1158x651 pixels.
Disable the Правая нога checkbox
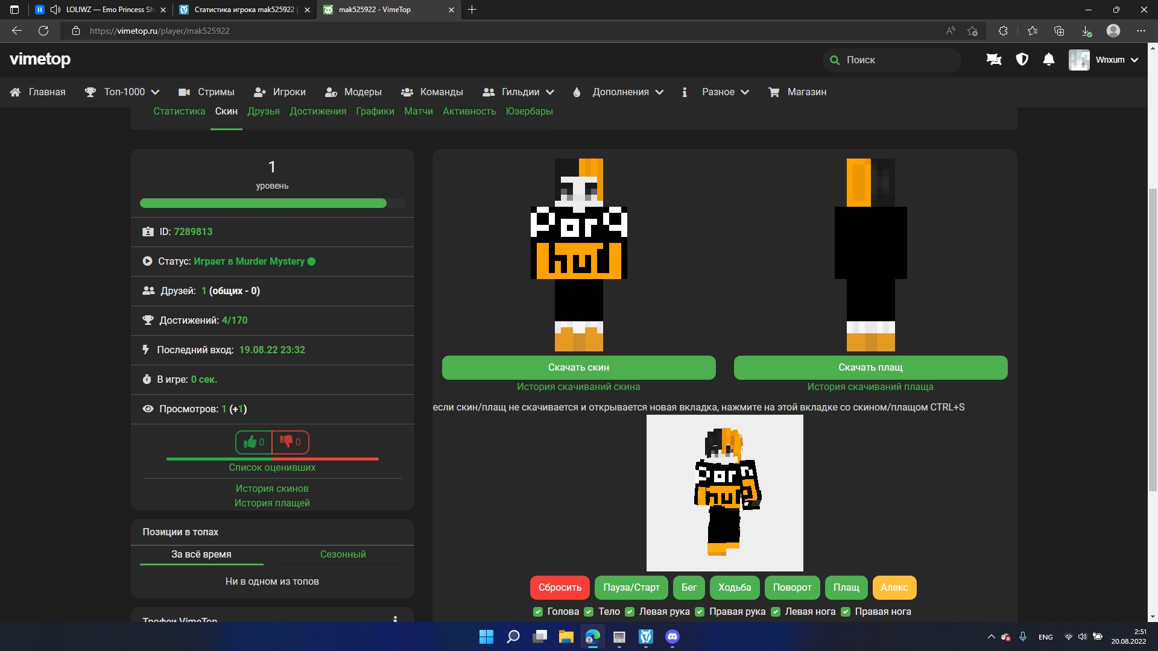point(846,612)
